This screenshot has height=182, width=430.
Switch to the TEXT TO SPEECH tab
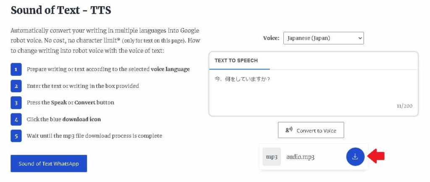[236, 60]
